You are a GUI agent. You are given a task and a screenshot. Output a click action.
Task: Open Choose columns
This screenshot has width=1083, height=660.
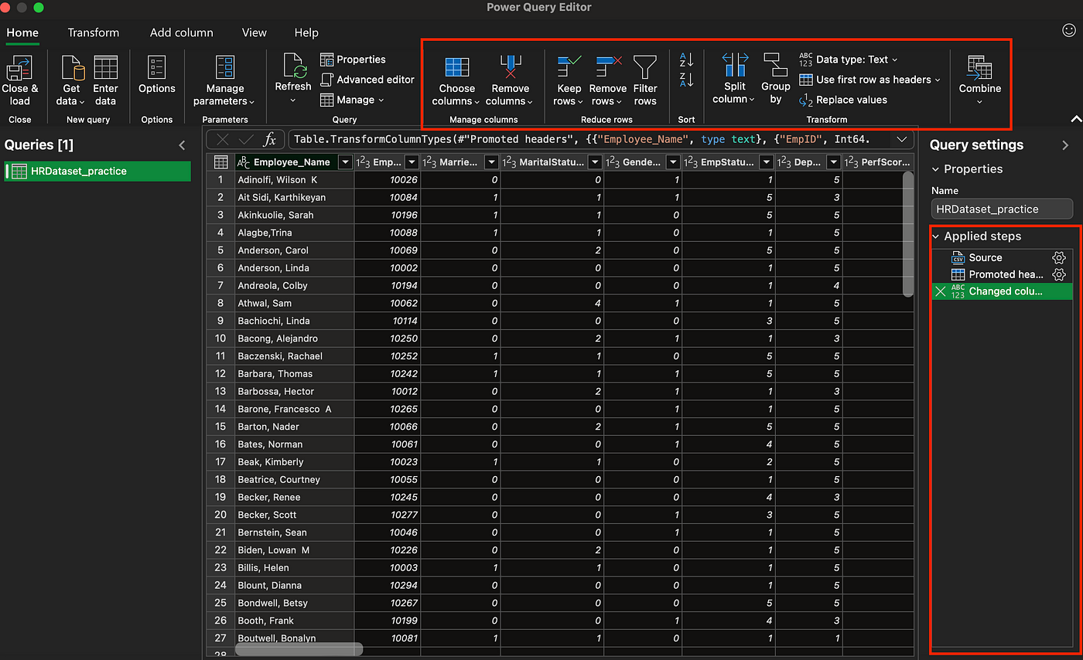456,77
